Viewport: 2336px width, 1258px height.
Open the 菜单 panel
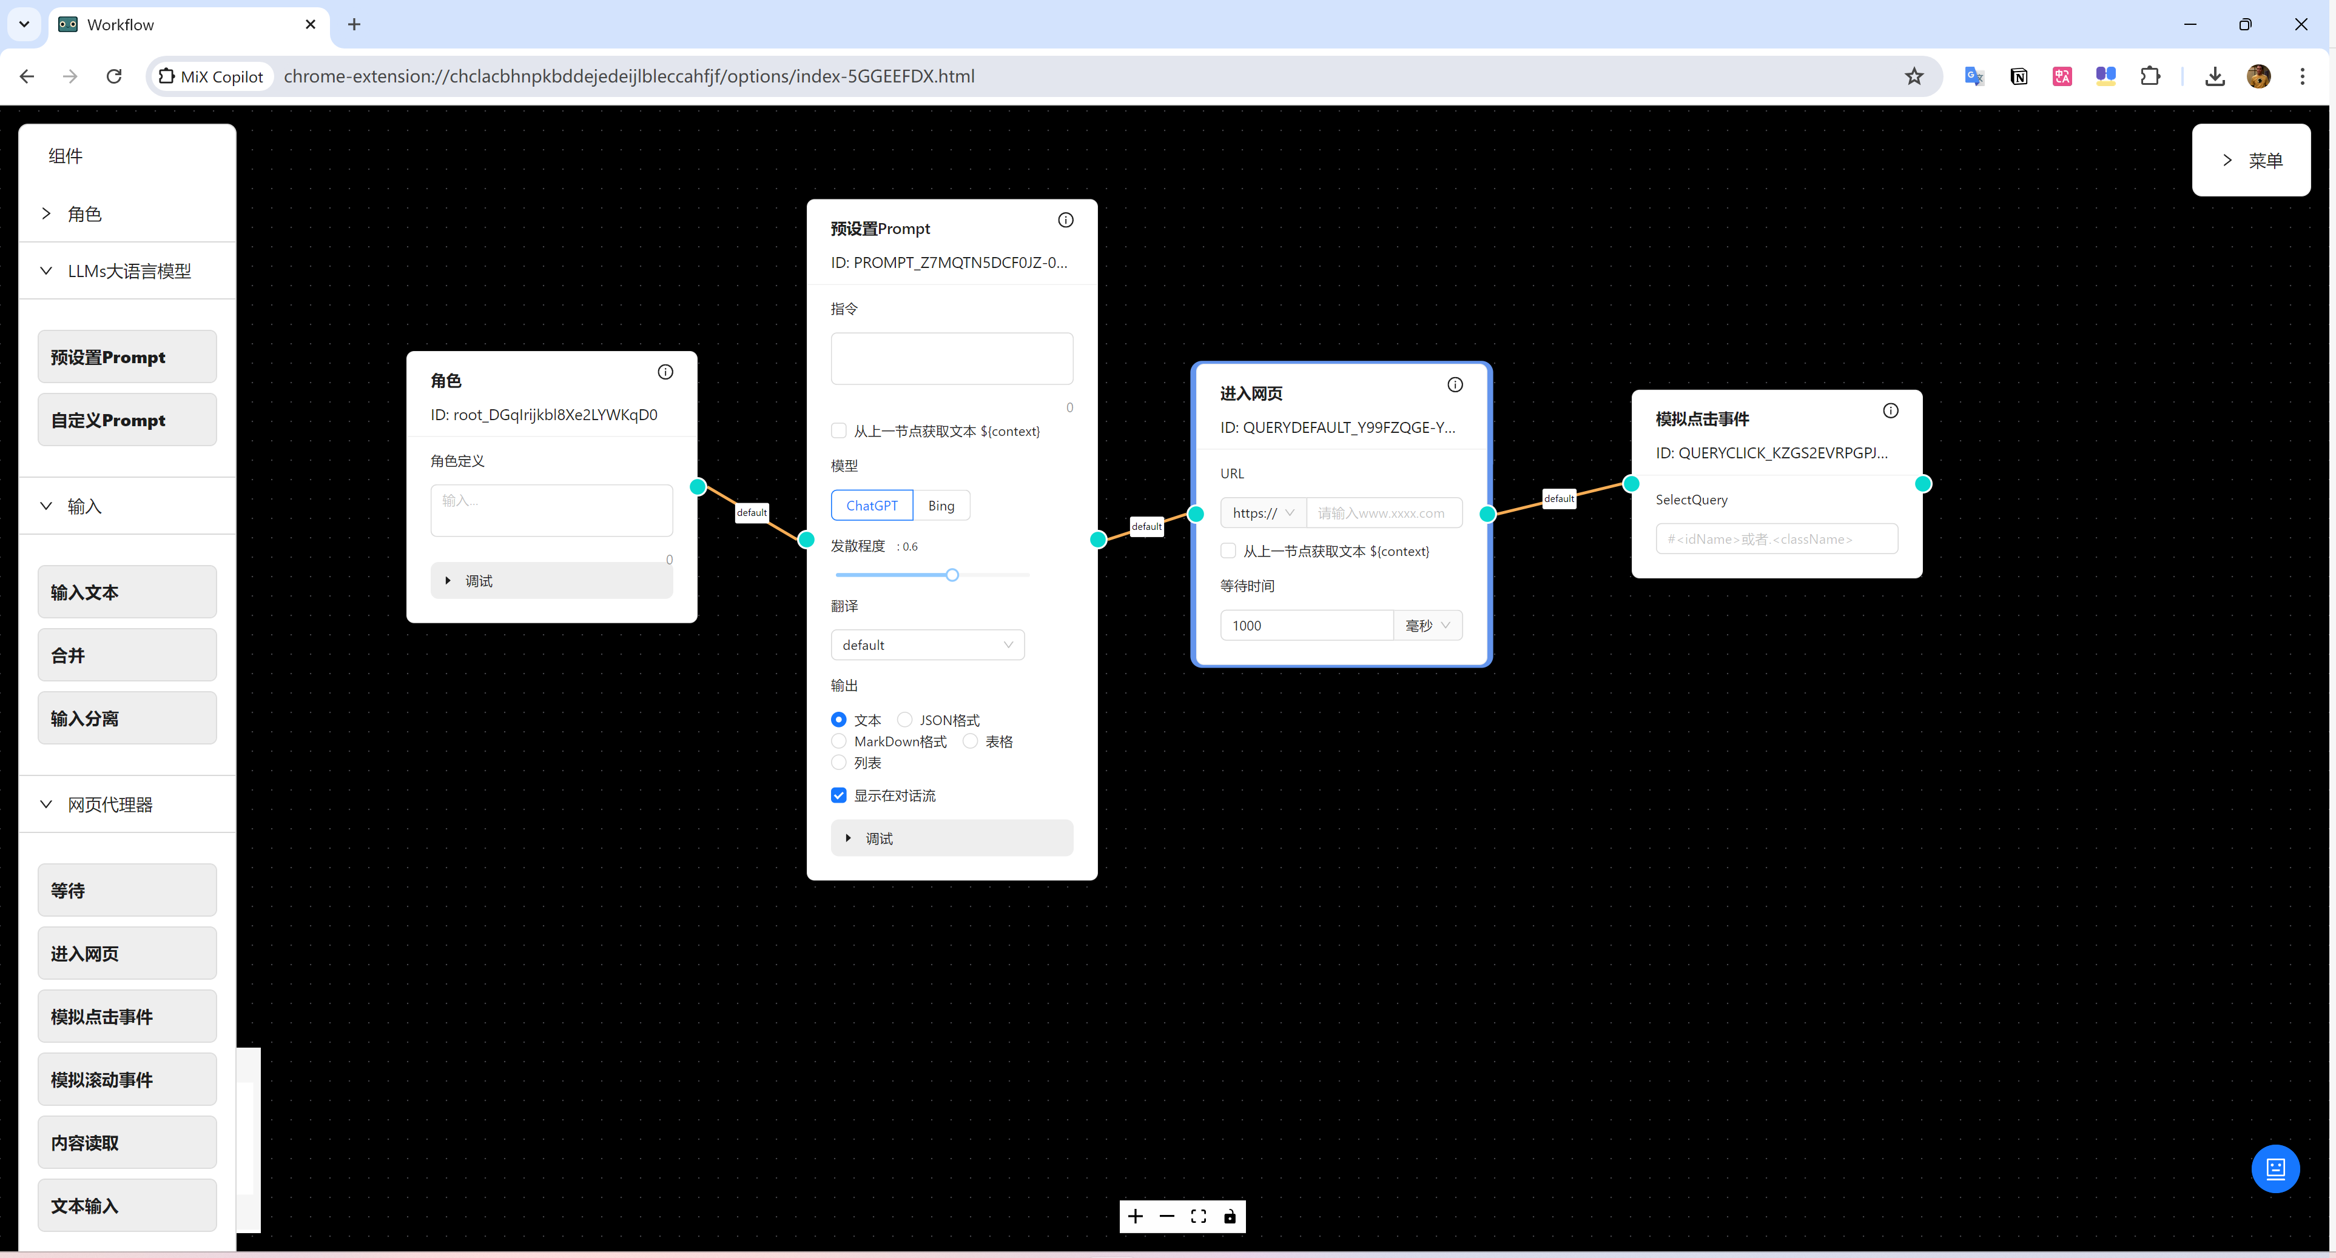point(2250,161)
